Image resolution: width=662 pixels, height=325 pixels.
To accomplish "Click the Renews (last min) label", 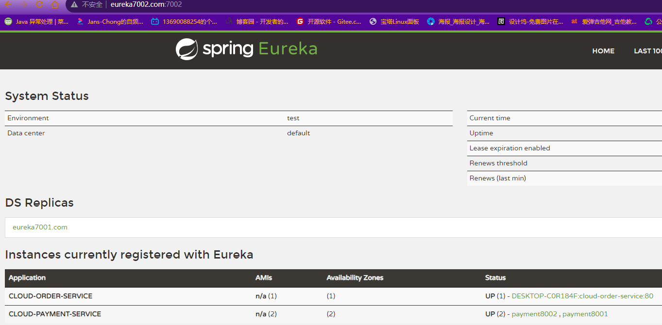I will click(498, 178).
